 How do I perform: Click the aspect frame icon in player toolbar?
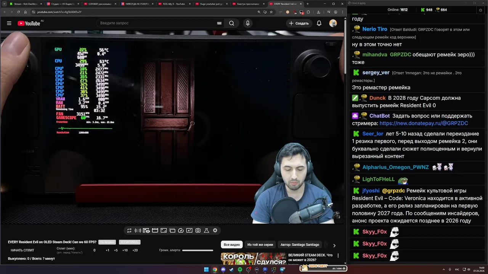(164, 230)
